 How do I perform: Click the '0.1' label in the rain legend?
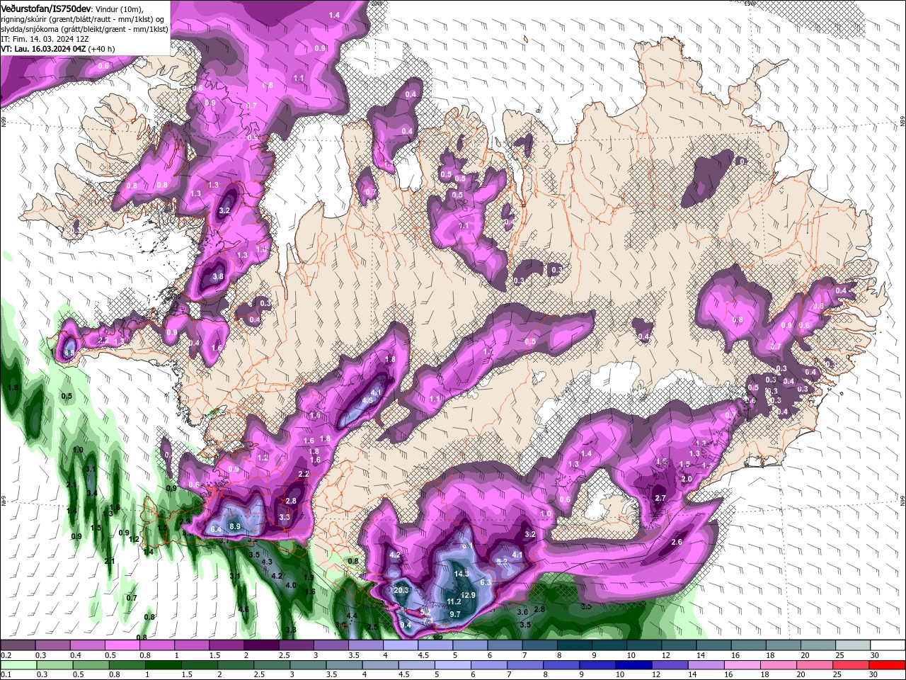[x=6, y=675]
